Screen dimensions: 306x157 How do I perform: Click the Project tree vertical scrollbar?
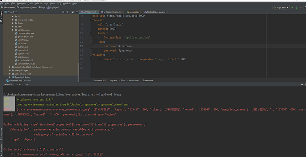[x=78, y=73]
